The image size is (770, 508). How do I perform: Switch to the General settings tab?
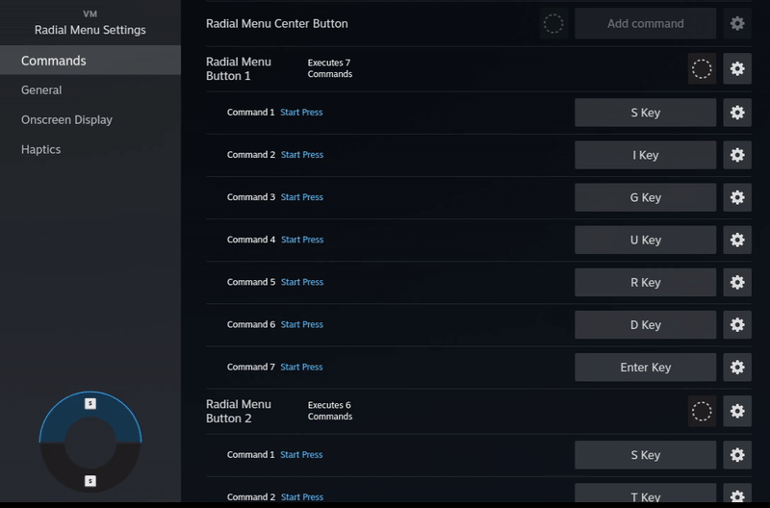click(41, 89)
